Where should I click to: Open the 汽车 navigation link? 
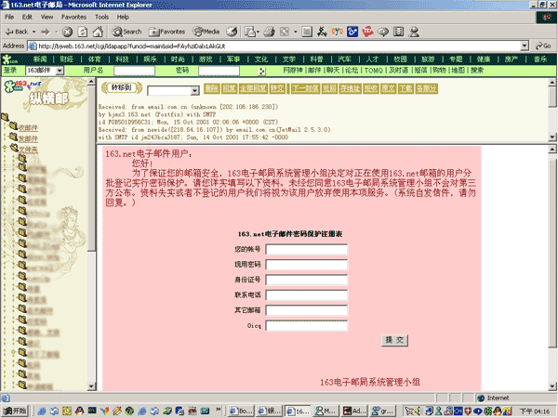[344, 59]
